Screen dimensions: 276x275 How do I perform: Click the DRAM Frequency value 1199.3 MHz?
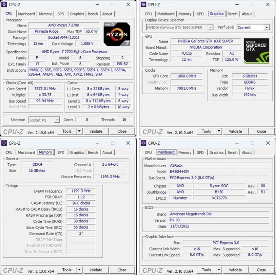(x=81, y=191)
